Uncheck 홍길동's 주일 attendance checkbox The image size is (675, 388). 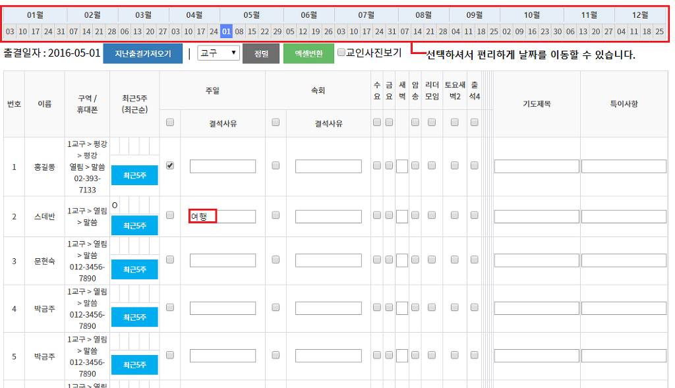[x=170, y=165]
